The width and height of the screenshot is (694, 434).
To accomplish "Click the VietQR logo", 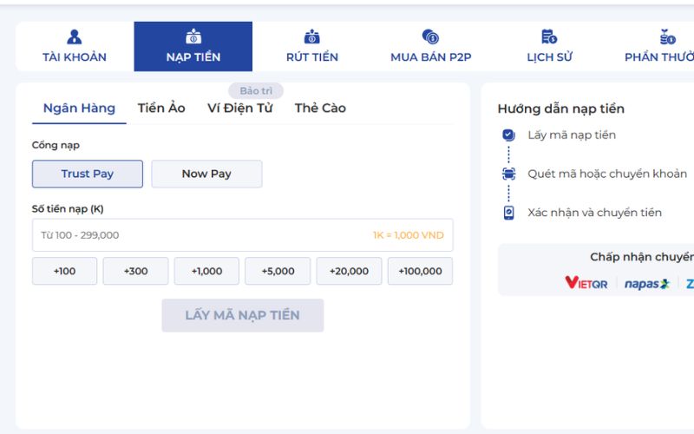I will pos(586,283).
